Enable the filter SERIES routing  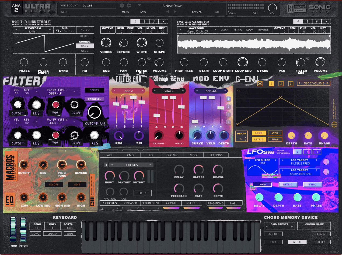(94, 90)
